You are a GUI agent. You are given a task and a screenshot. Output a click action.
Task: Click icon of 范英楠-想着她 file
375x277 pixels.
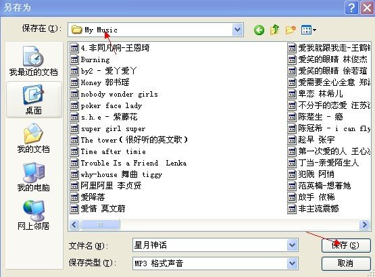click(292, 186)
